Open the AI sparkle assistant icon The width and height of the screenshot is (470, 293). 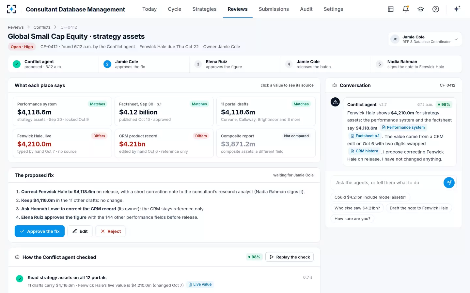point(457,9)
